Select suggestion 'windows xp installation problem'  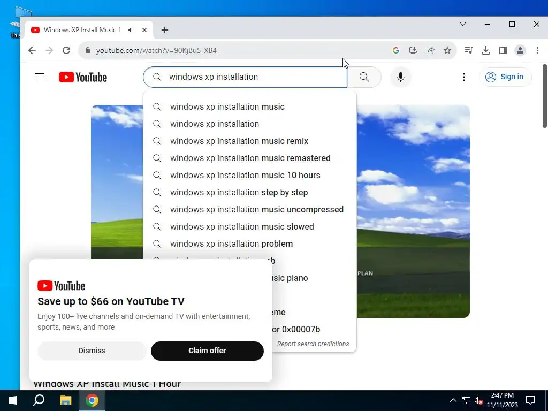250,243
